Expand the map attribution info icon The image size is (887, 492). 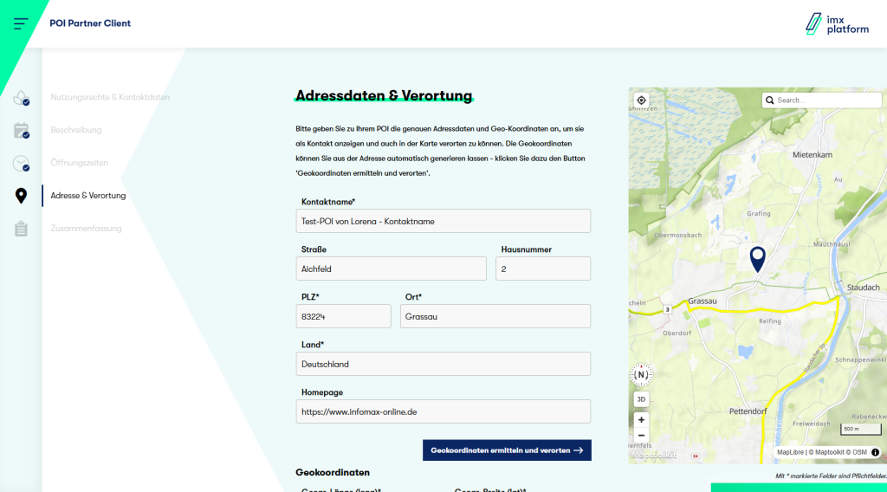coord(875,452)
